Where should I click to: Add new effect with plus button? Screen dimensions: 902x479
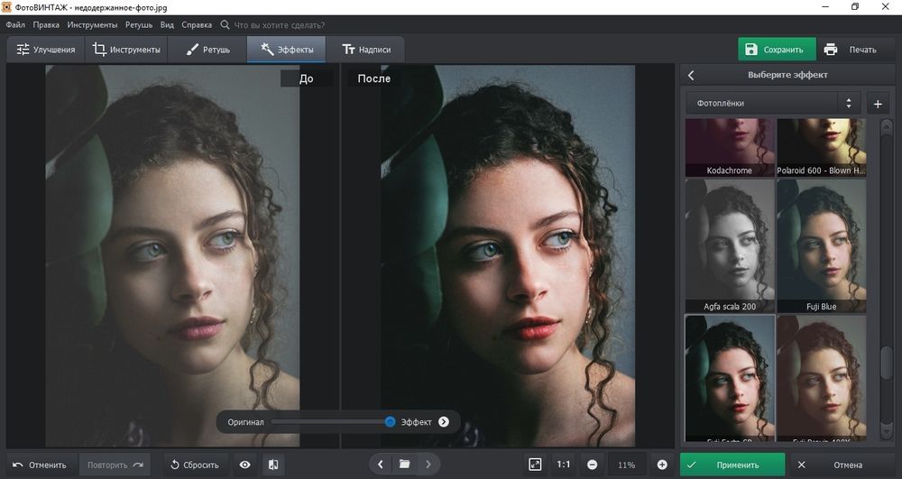878,104
